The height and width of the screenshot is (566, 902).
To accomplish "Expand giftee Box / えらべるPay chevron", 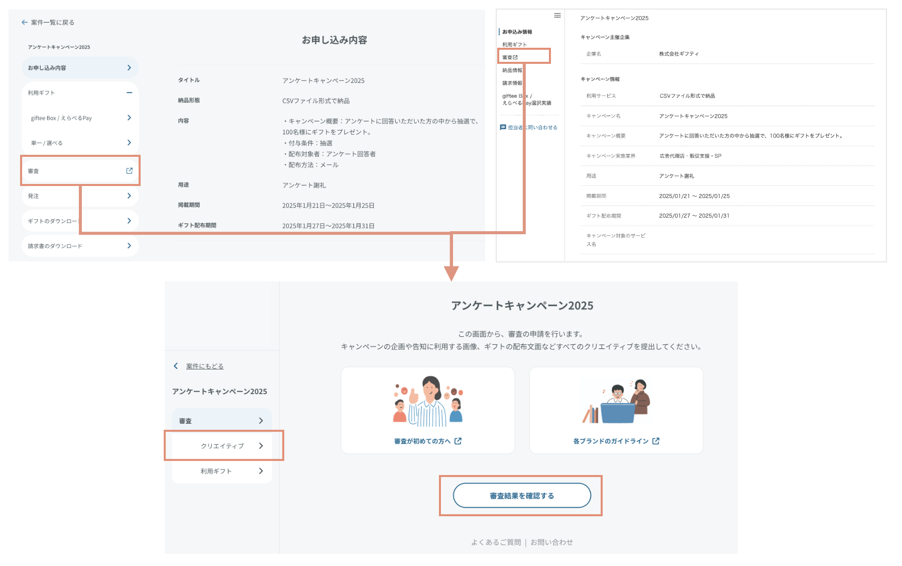I will 129,118.
